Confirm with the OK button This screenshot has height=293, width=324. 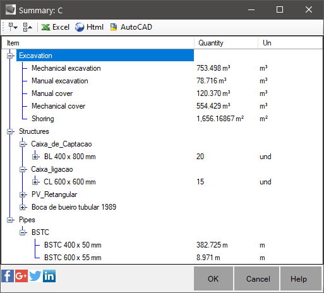[x=213, y=278]
